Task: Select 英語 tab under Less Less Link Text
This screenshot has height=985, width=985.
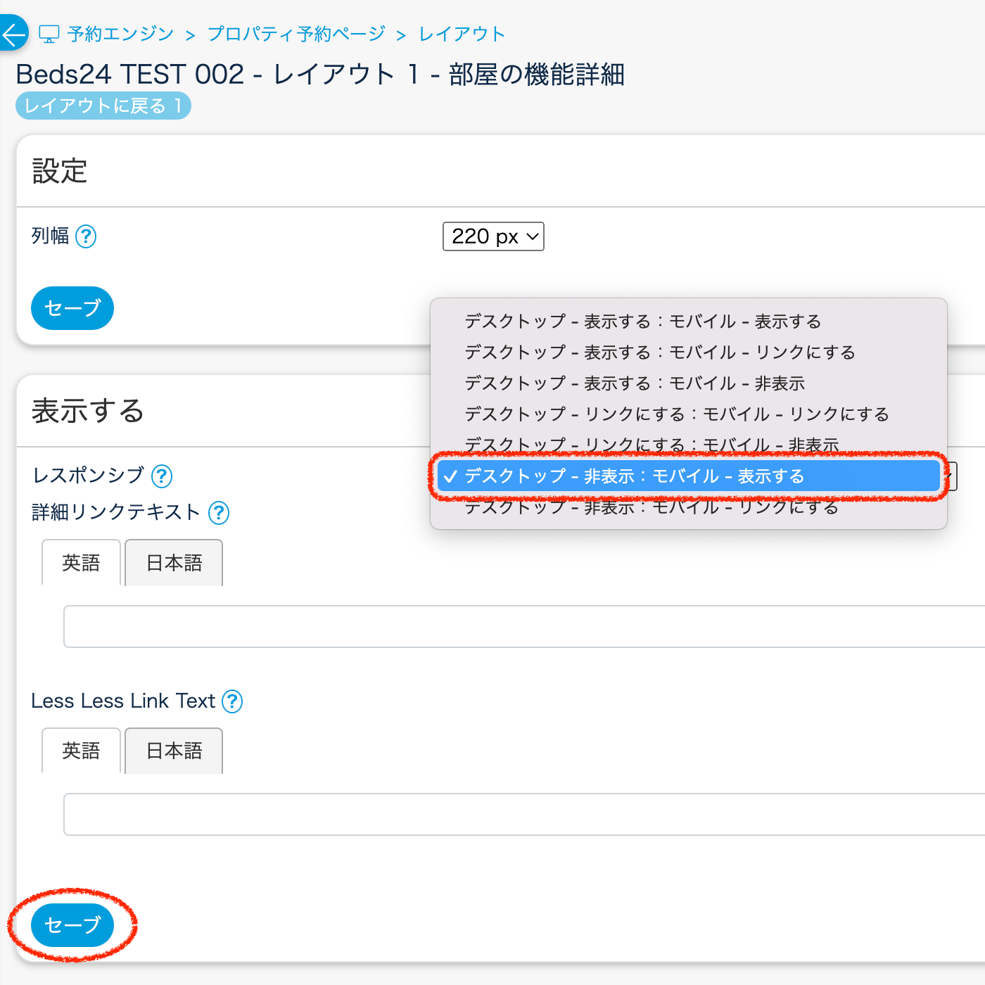Action: pos(81,751)
